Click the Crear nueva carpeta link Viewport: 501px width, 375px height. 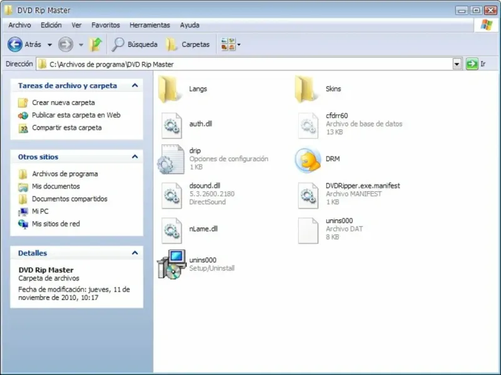(x=63, y=102)
